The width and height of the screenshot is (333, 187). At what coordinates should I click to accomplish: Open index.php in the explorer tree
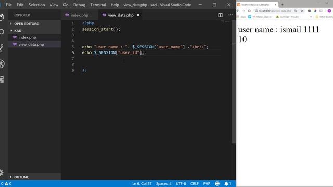(x=34, y=37)
